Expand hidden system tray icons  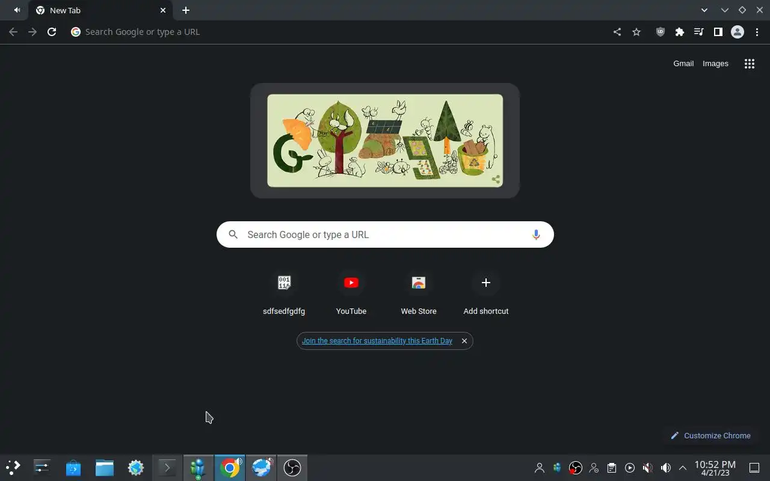(x=683, y=468)
